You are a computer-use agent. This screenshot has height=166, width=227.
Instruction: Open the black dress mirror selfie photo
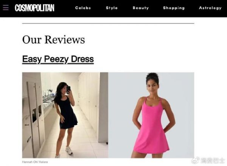point(65,115)
